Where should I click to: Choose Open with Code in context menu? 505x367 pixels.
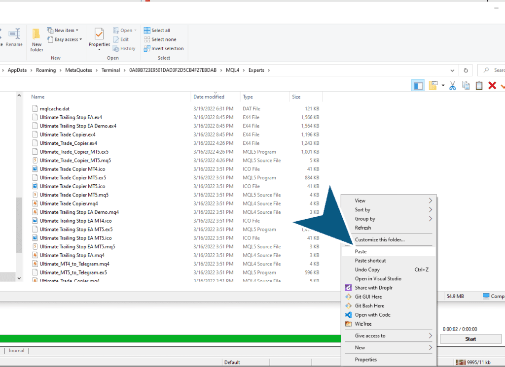point(372,315)
